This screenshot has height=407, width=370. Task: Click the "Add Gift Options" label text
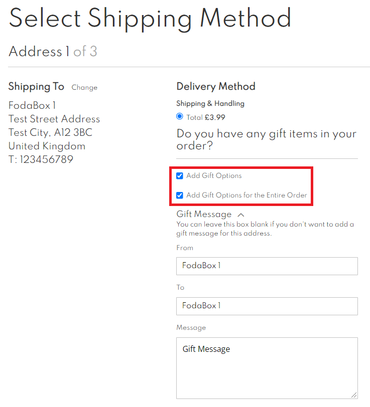point(214,176)
